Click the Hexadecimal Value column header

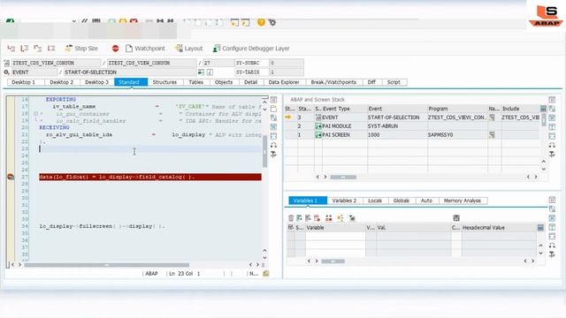pyautogui.click(x=499, y=228)
